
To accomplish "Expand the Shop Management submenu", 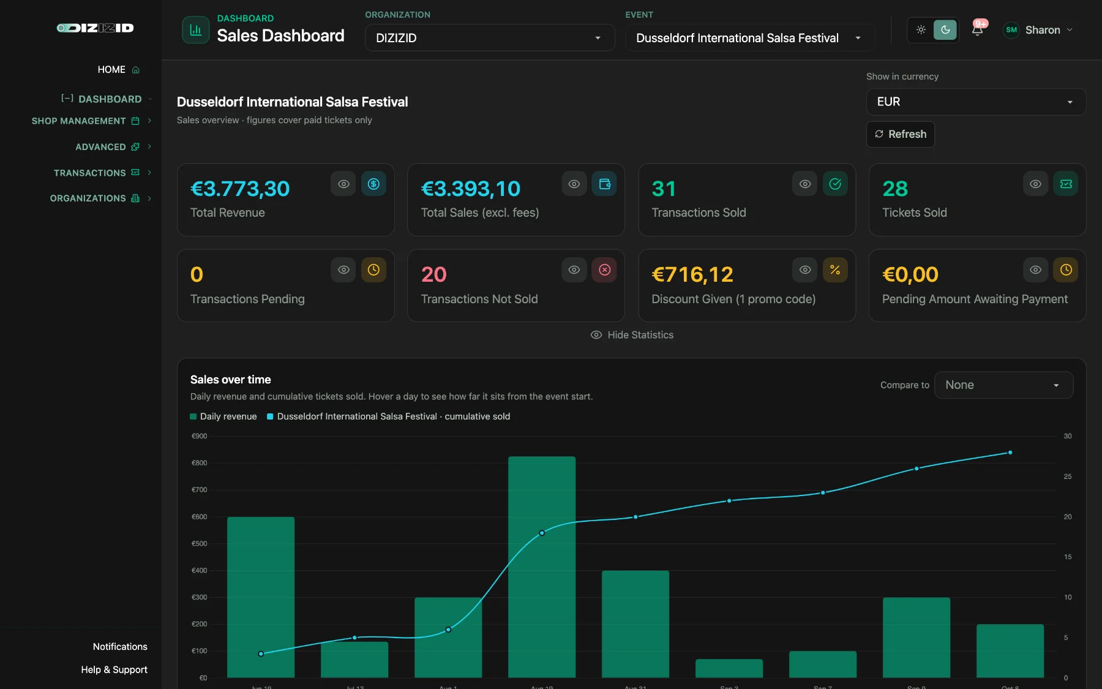I will 149,121.
